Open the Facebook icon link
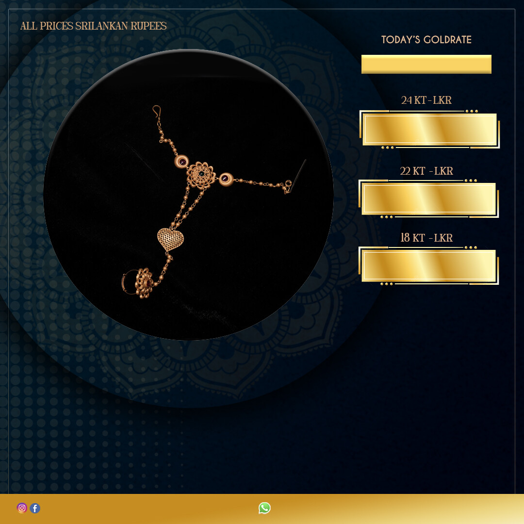 click(x=35, y=508)
